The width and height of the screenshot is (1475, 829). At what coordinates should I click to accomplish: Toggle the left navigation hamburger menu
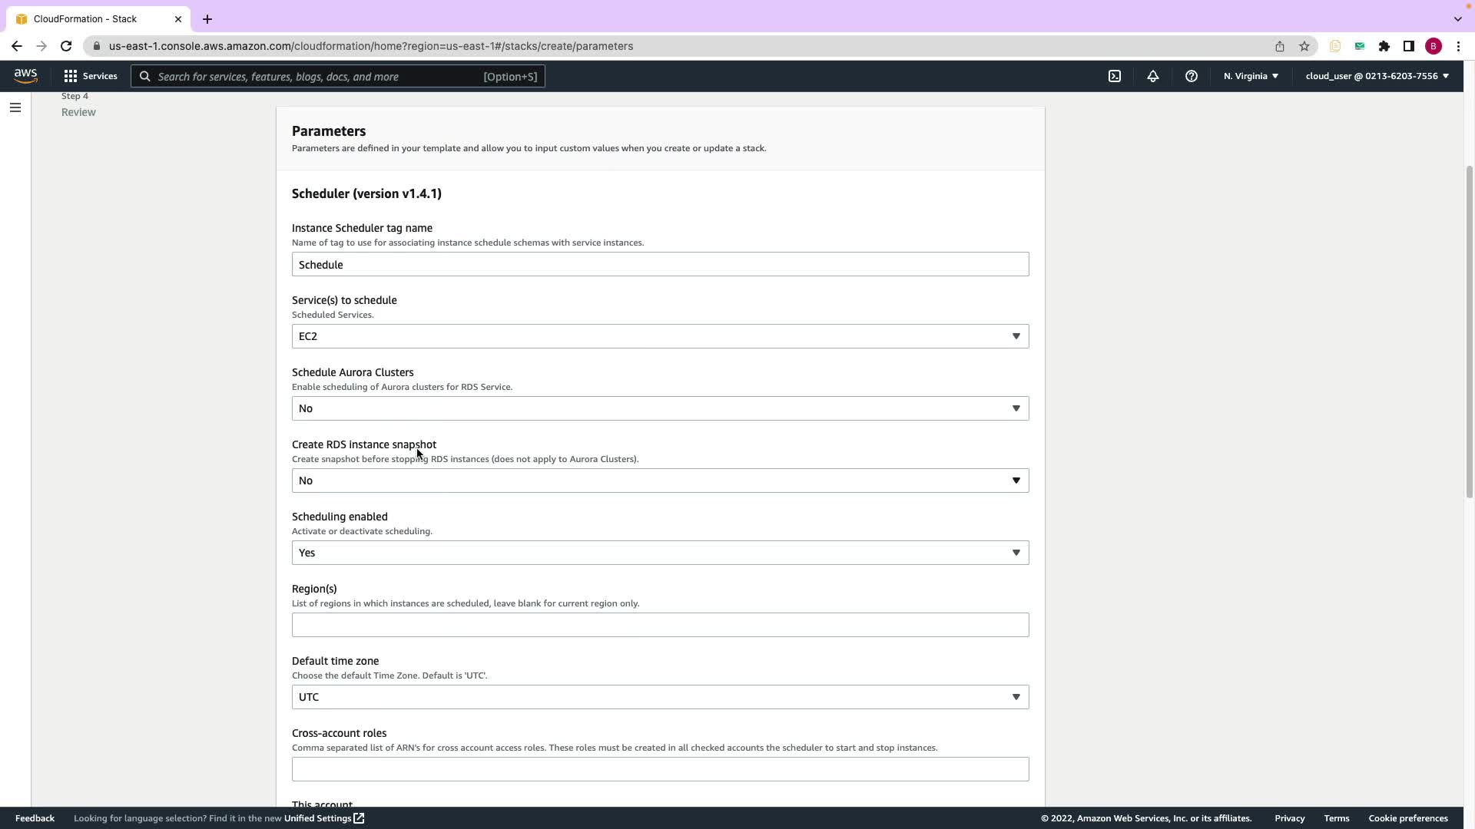15,107
